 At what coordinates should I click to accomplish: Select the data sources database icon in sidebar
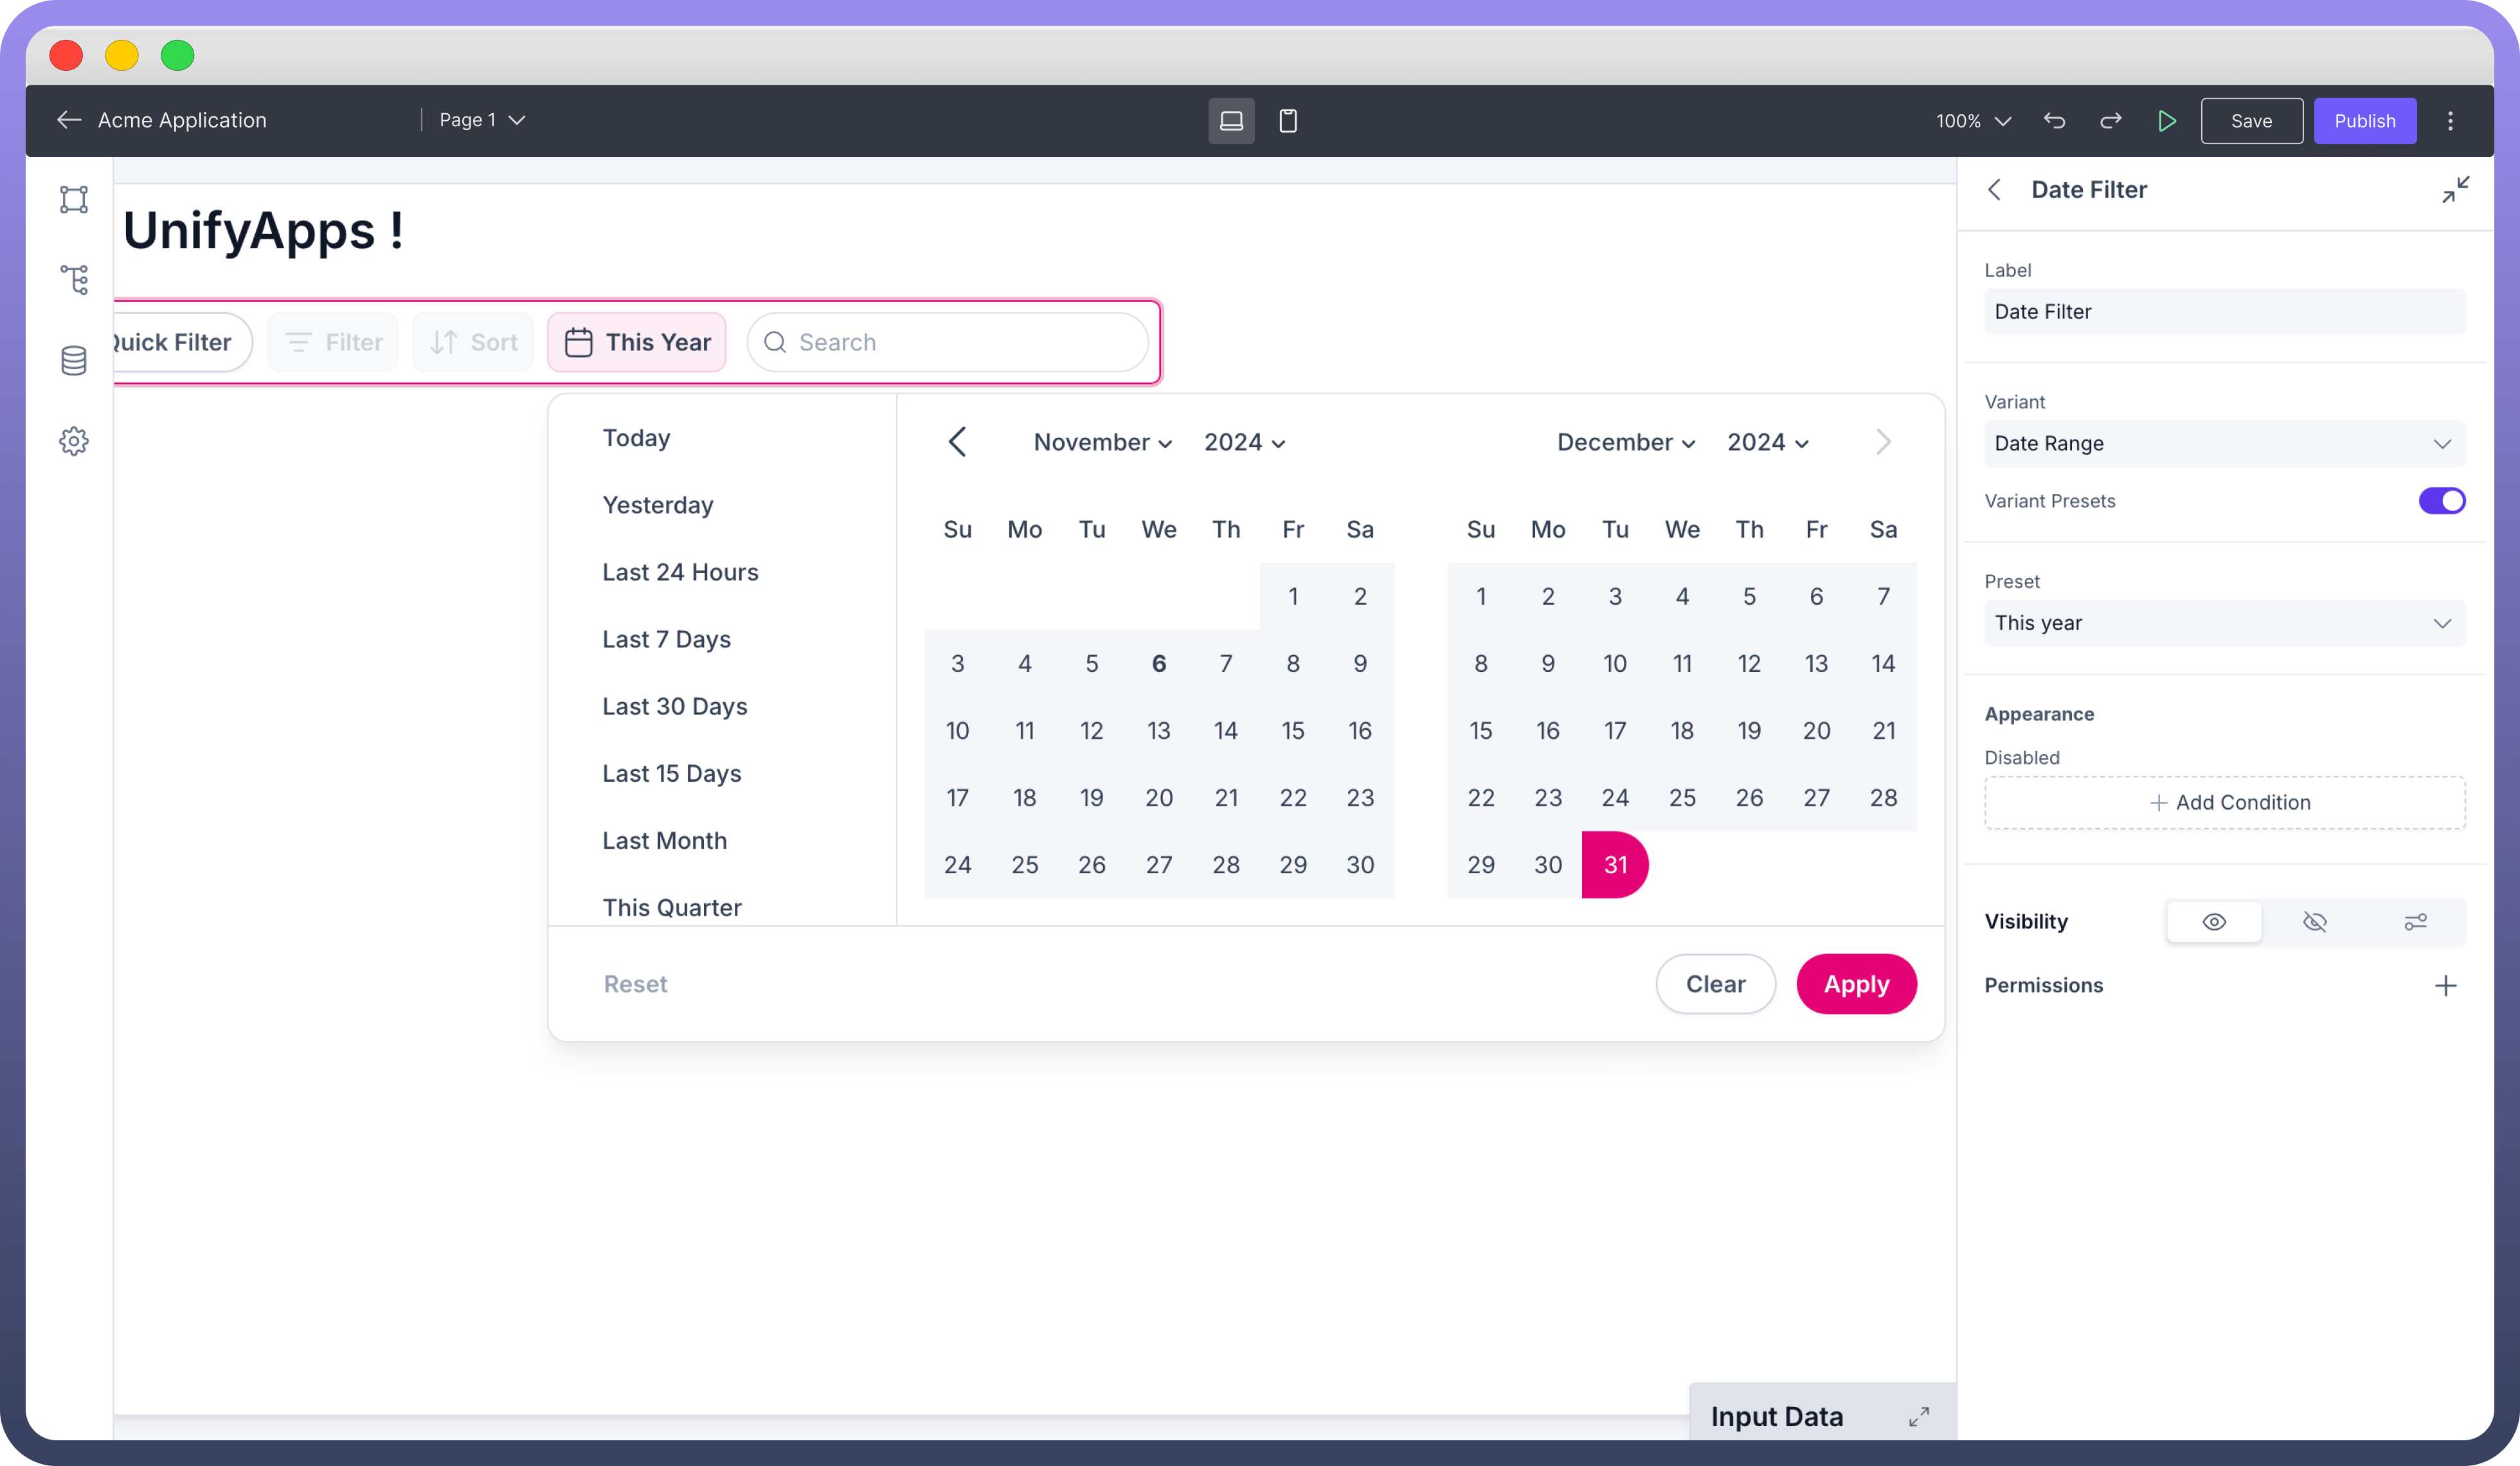(x=74, y=360)
